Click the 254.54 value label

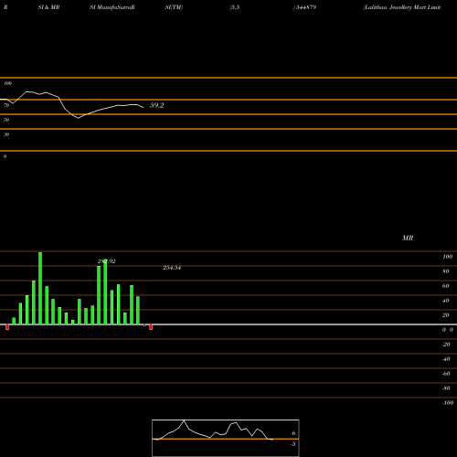point(172,268)
